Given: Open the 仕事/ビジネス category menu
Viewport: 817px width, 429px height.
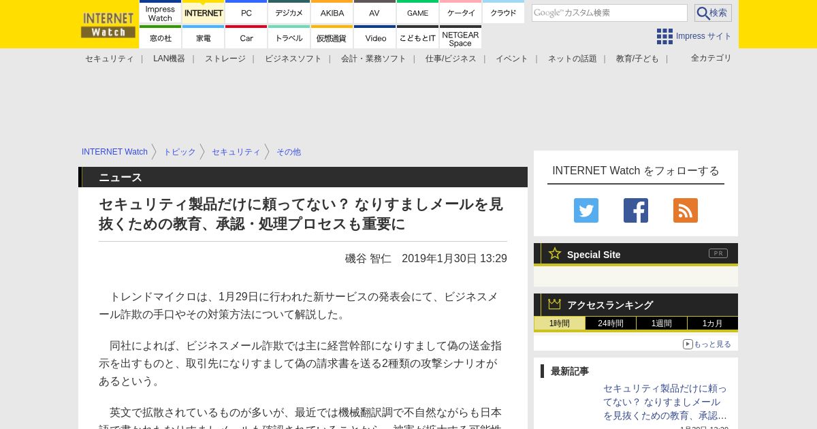Looking at the screenshot, I should point(451,59).
